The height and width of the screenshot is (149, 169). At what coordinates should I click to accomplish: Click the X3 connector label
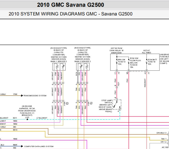pos(119,73)
